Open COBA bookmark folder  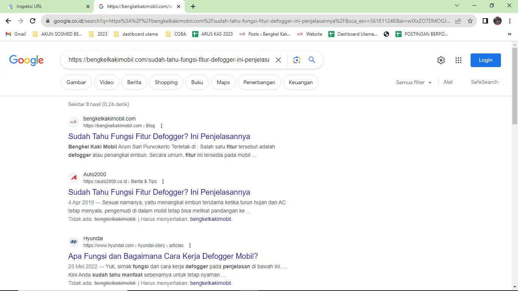[x=176, y=34]
